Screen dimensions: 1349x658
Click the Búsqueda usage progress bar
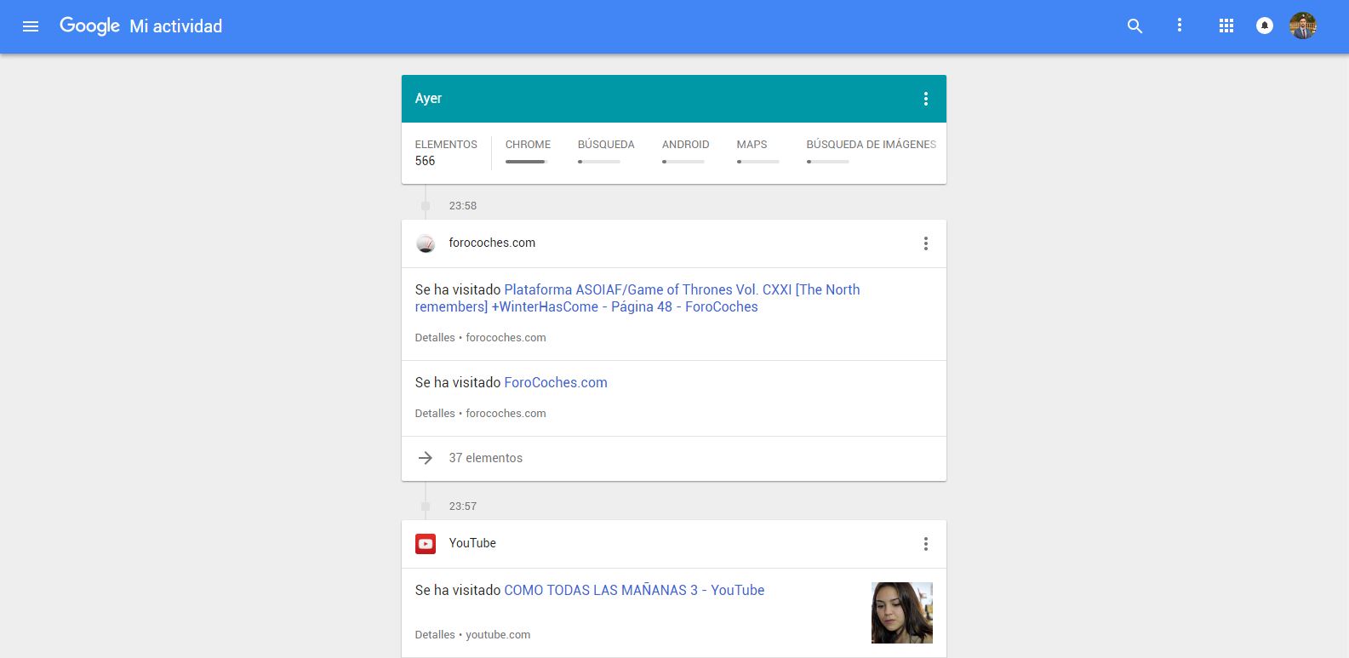click(x=599, y=162)
